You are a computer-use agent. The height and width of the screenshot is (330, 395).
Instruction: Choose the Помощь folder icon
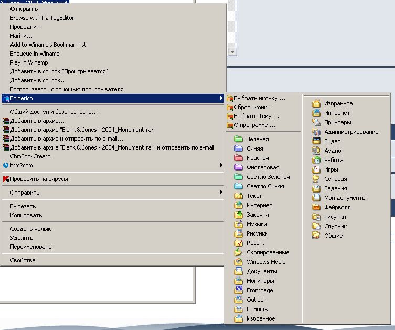tap(238, 309)
